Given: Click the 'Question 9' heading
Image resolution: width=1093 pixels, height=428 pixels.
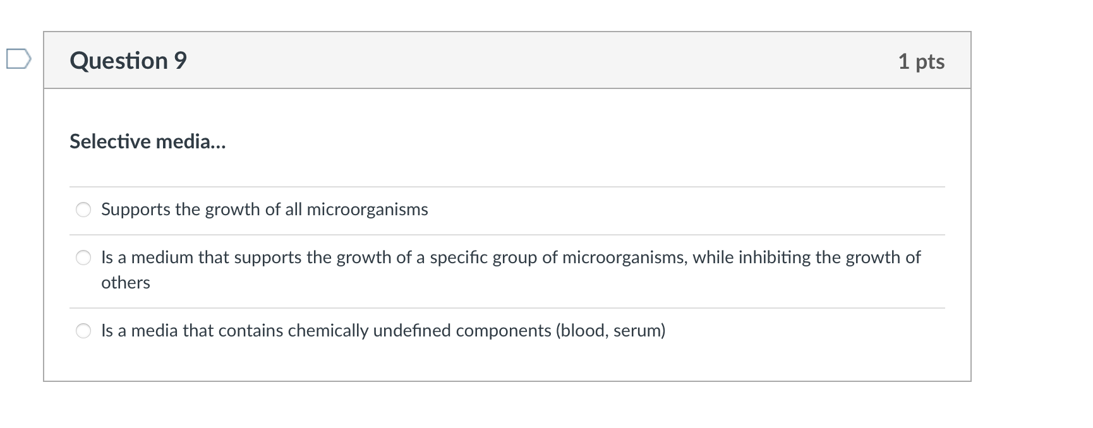Looking at the screenshot, I should (x=128, y=61).
